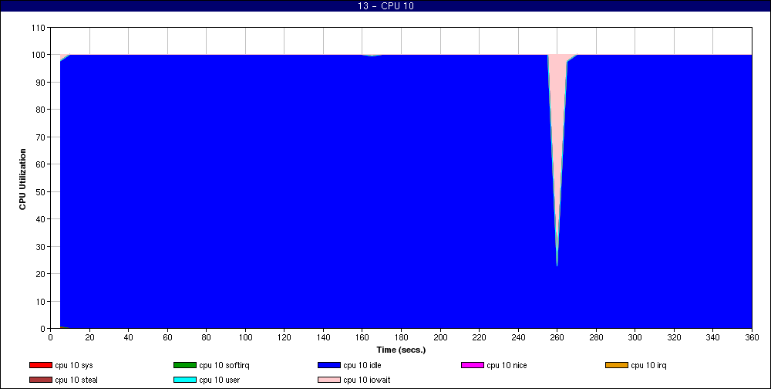Click the x-axis tick label 160

[x=362, y=338]
